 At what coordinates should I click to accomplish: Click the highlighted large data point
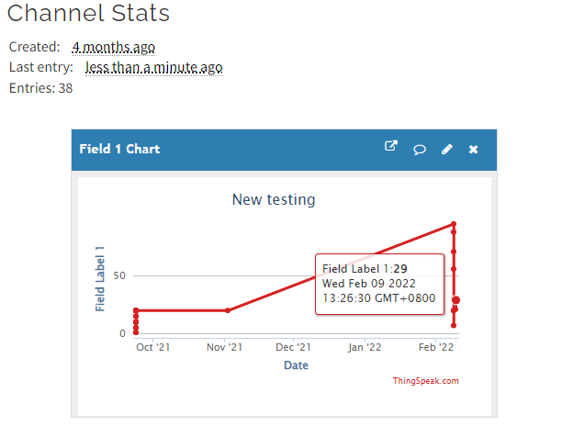455,300
